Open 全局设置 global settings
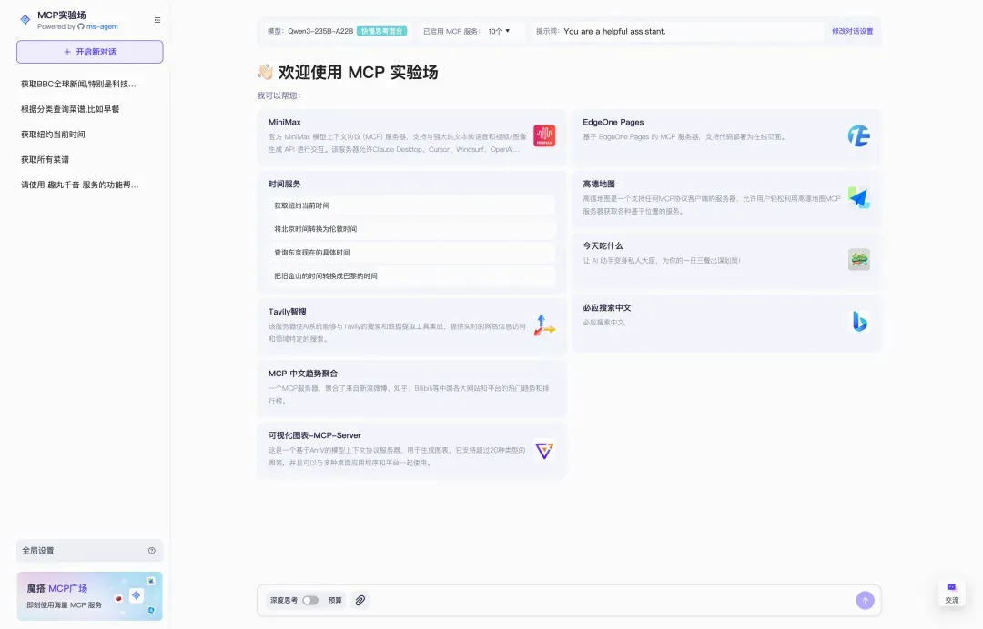This screenshot has width=983, height=629. [x=89, y=551]
